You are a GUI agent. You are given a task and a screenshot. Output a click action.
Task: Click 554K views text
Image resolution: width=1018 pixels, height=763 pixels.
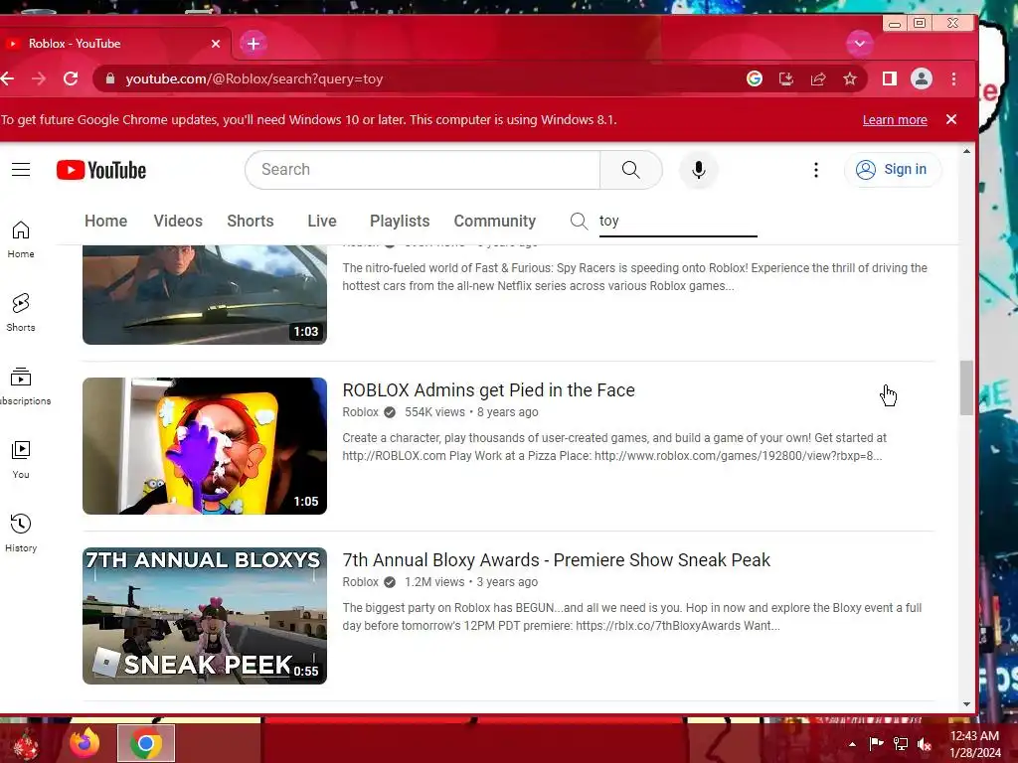[x=435, y=412]
